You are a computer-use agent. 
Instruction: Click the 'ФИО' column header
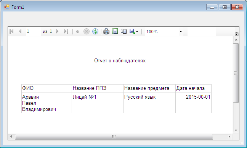click(47, 88)
